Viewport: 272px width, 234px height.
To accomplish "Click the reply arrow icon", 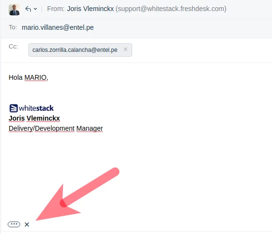I will 28,9.
